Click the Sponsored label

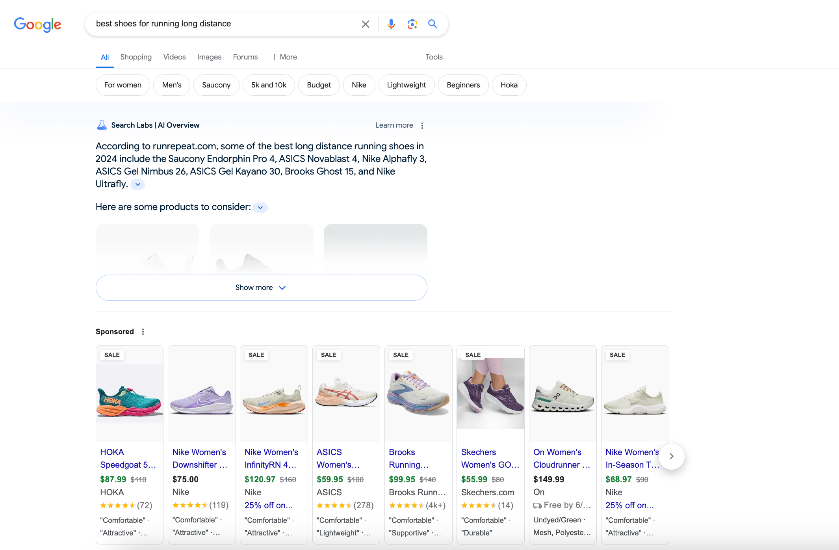pyautogui.click(x=115, y=332)
